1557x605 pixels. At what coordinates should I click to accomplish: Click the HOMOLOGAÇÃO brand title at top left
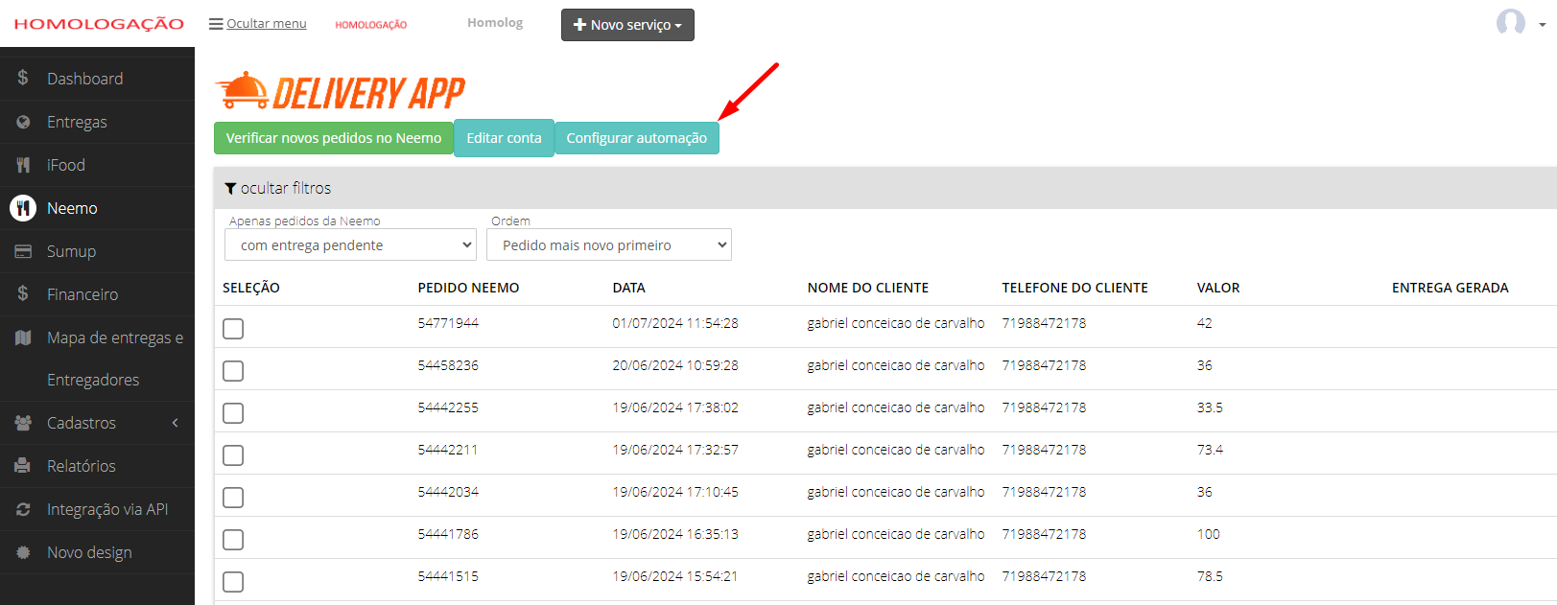click(99, 24)
